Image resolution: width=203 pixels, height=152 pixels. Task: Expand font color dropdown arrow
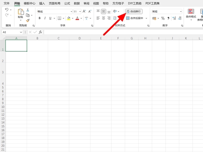click(81, 18)
